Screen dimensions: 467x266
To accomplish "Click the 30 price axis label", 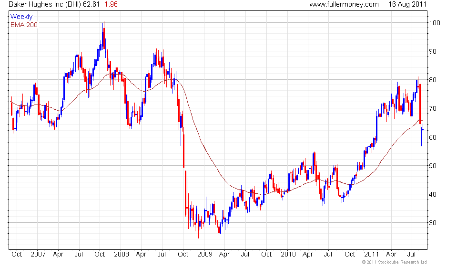I will pos(433,223).
